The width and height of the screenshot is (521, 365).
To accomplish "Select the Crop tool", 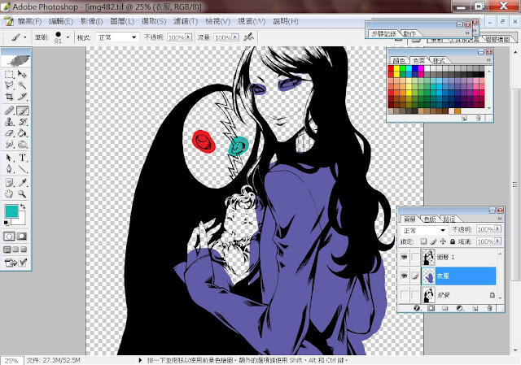I will 9,97.
